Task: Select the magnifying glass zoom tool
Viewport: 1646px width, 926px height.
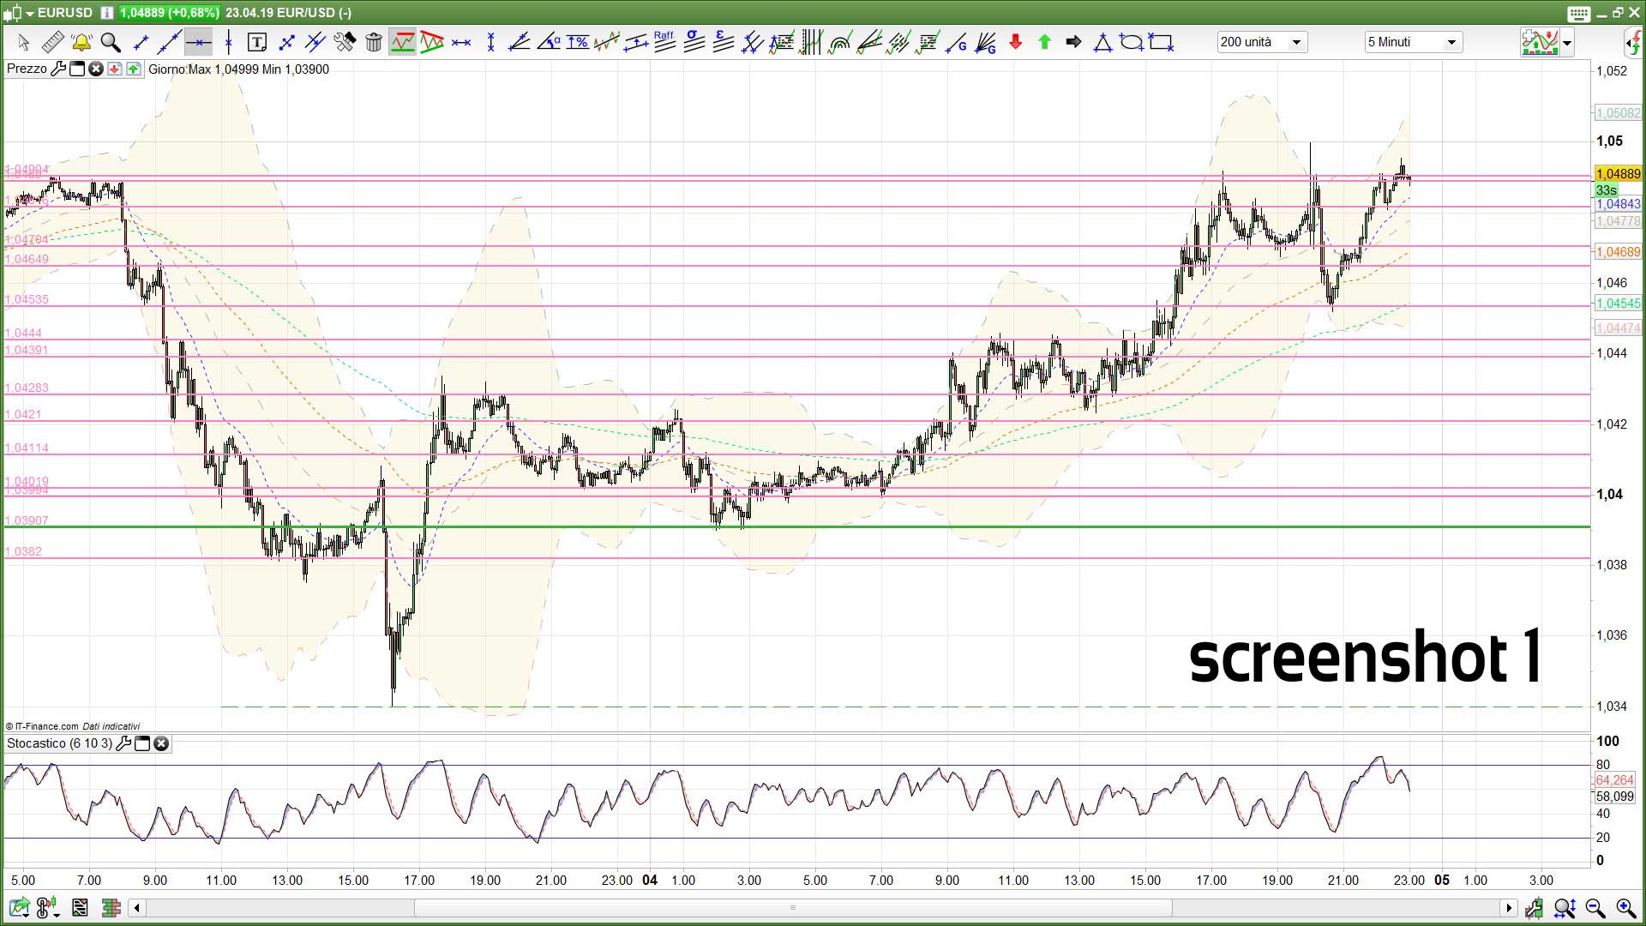Action: tap(111, 41)
